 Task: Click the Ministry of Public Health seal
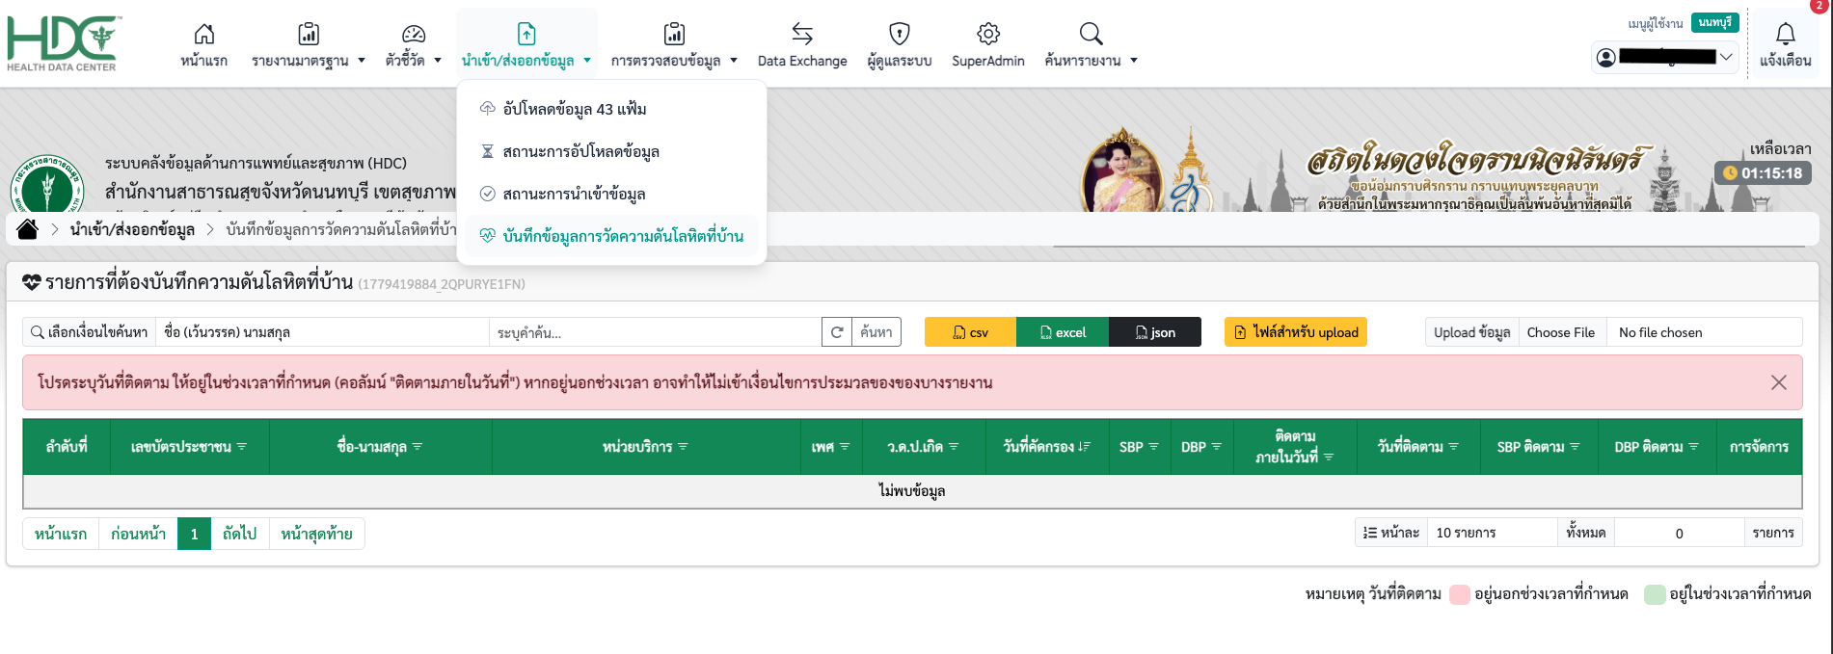point(47,185)
